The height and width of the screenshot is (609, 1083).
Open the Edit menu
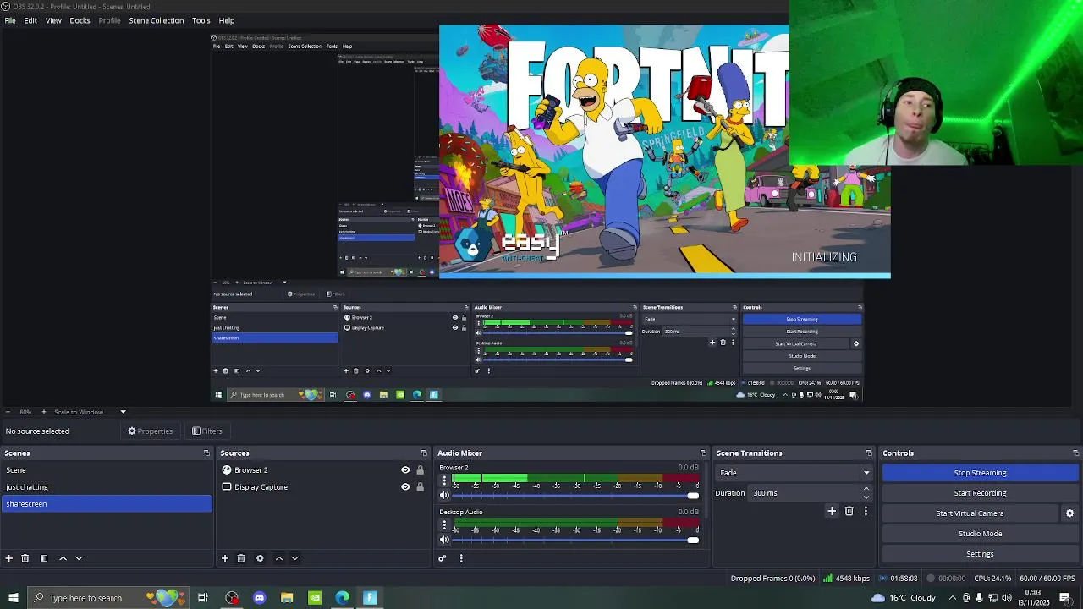click(30, 20)
